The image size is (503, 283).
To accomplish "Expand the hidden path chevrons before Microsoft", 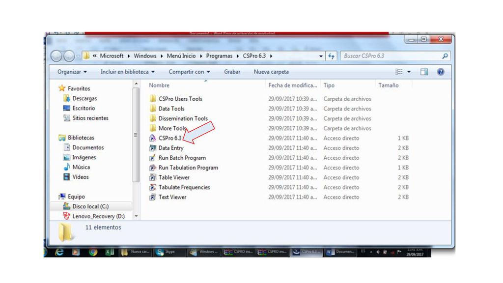I will point(95,56).
